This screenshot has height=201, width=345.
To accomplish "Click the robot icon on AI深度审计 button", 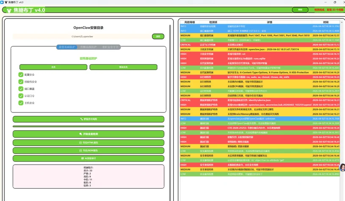I will tap(82, 158).
